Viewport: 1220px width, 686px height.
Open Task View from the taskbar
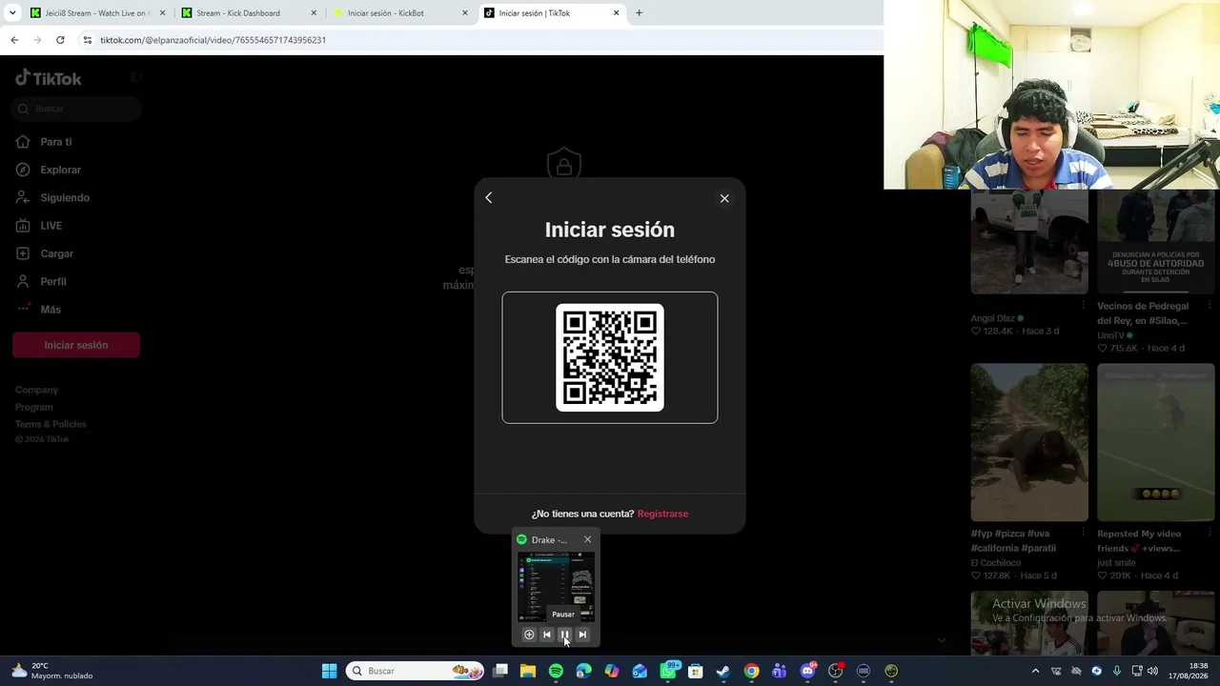coord(500,671)
